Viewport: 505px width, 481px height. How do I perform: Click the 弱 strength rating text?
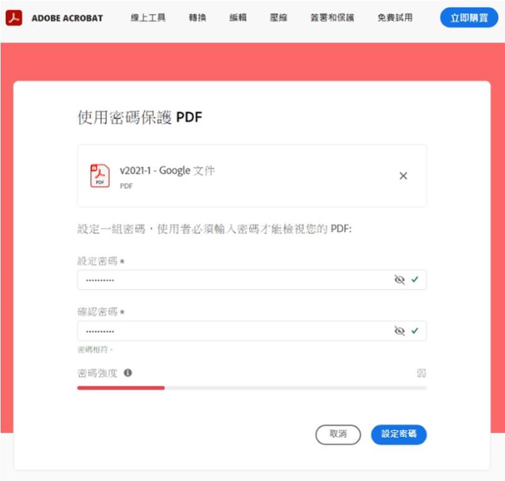421,373
